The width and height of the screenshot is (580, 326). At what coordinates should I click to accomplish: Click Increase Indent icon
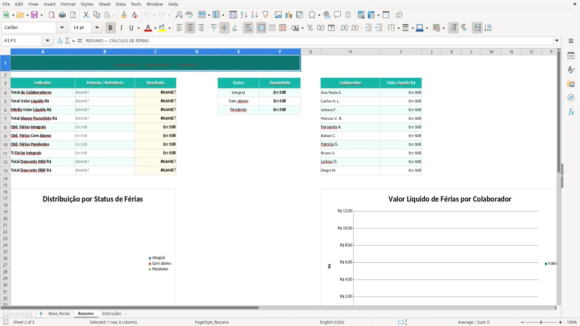[x=368, y=28]
